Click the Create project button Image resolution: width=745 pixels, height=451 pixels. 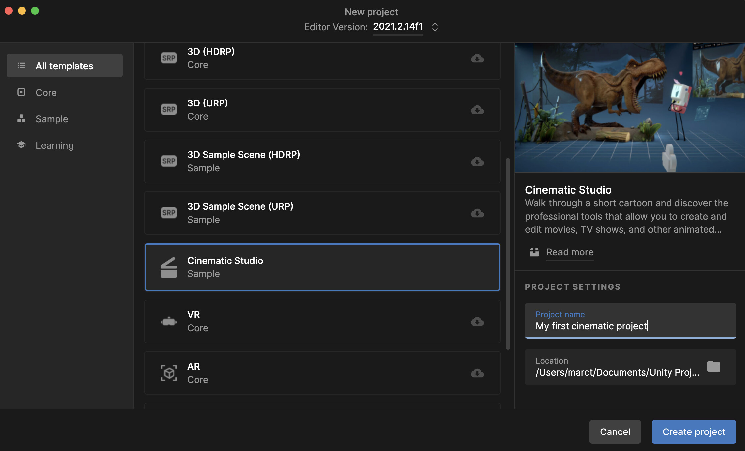(694, 432)
